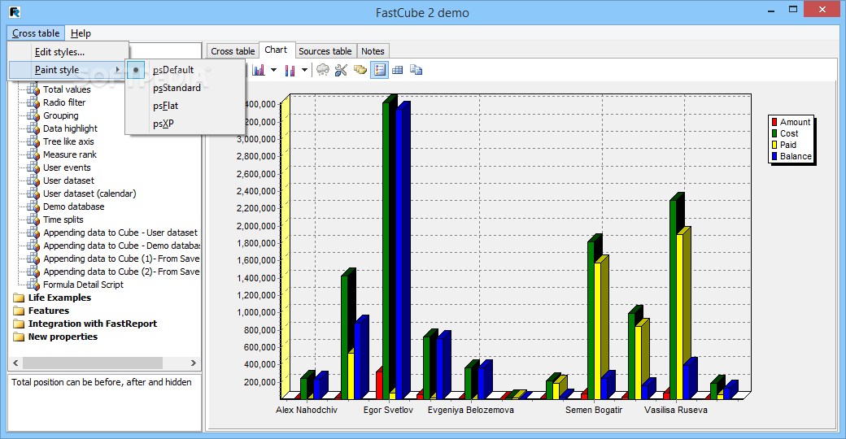Viewport: 846px width, 439px height.
Task: Choose Edit styles... menu entry
Action: point(68,52)
